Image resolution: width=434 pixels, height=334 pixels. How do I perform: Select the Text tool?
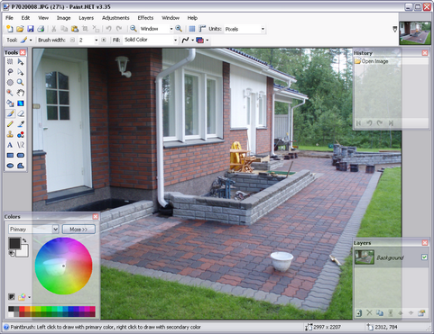click(10, 145)
